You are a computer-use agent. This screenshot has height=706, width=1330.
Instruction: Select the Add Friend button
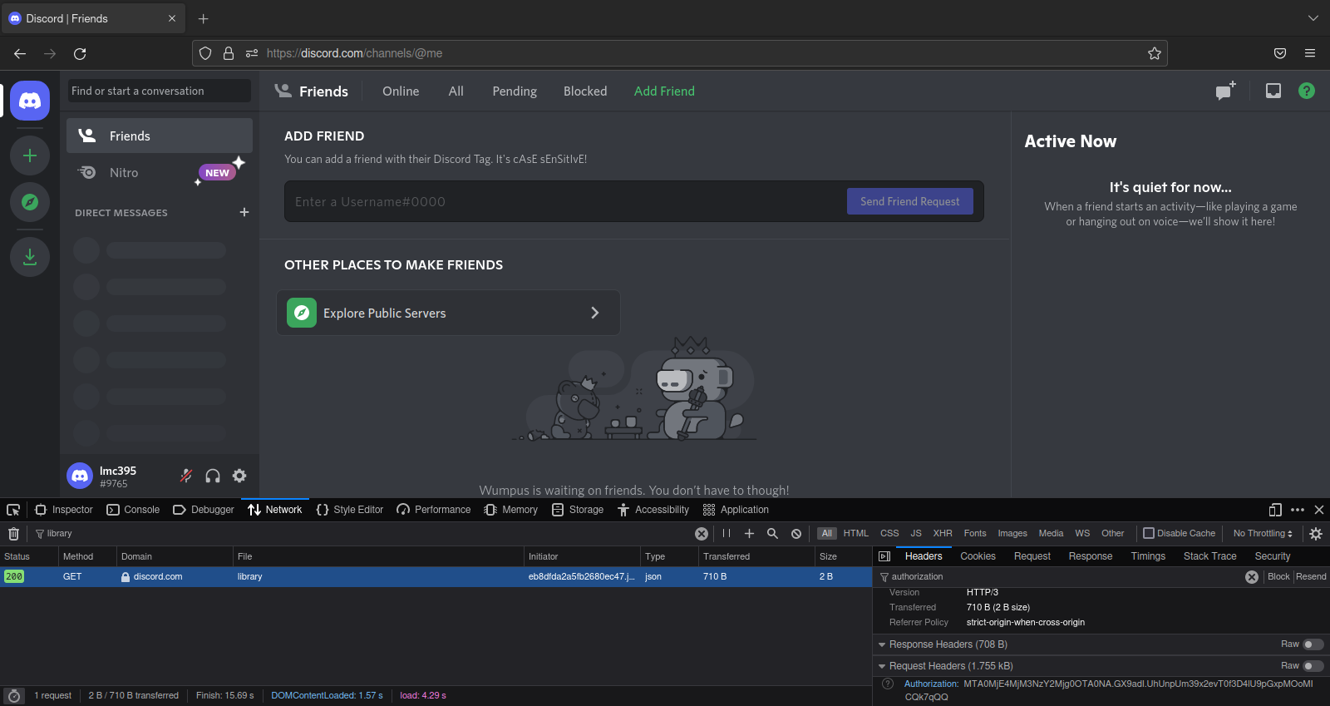point(664,91)
